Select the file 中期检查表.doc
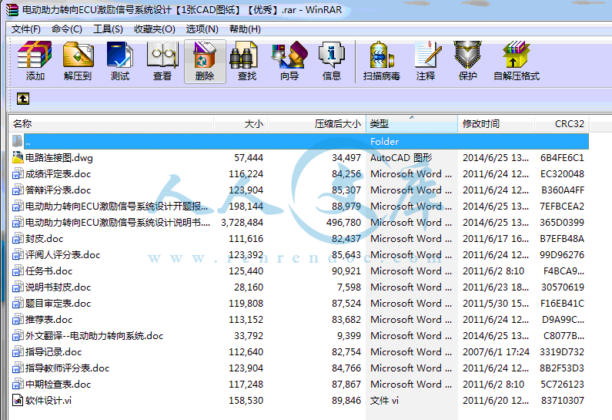612x420 pixels. 58,385
